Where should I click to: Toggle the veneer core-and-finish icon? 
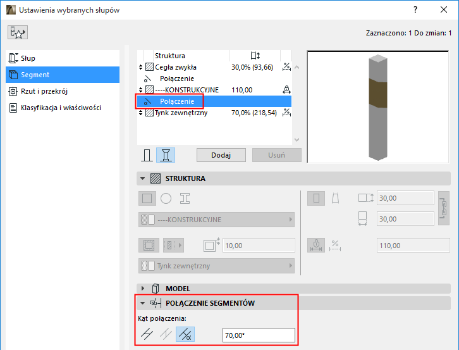(149, 246)
